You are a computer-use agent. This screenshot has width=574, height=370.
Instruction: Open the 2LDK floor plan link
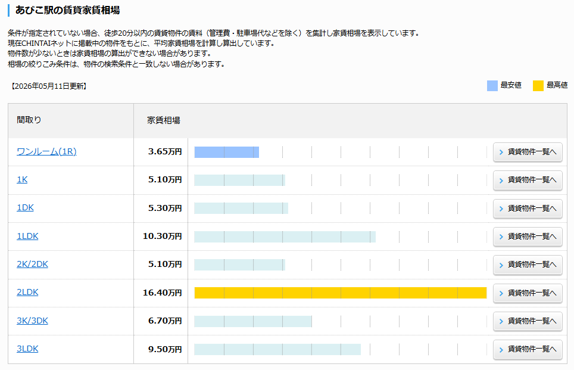click(27, 293)
